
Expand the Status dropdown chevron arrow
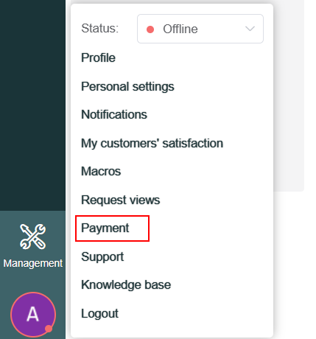tap(250, 29)
